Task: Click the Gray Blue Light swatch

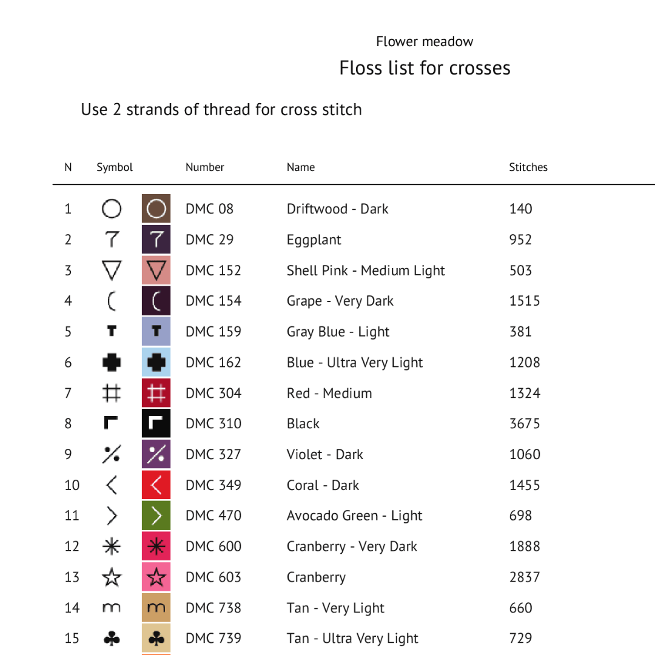Action: (x=156, y=332)
